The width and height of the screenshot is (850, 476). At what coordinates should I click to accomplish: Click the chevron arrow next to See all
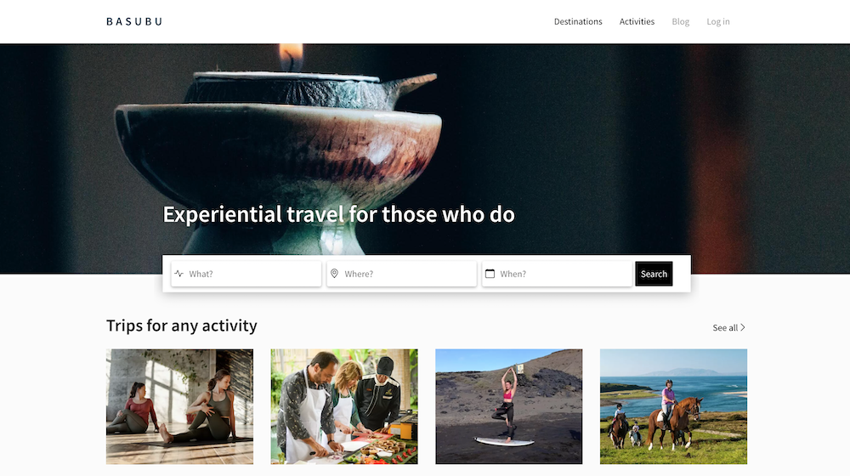[x=743, y=327]
